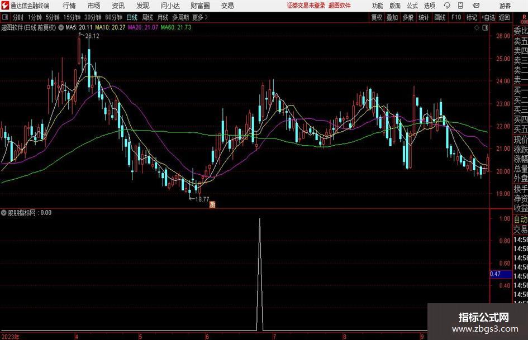The image size is (528, 340).
Task: Select the 日线 period tab
Action: point(132,17)
